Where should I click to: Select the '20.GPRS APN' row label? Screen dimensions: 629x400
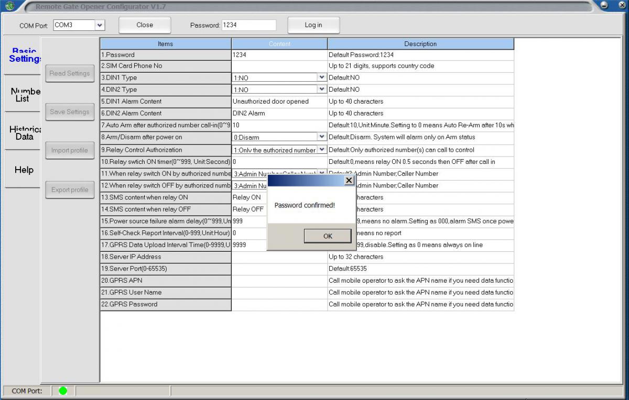166,281
